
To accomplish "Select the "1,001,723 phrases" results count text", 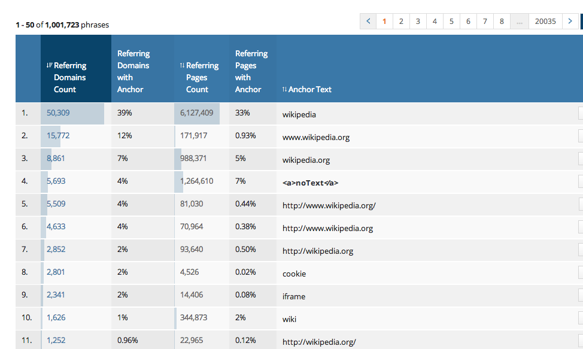I will tap(77, 25).
